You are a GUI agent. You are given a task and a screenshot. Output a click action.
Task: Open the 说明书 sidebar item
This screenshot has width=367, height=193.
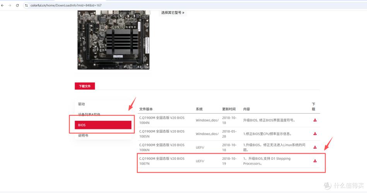click(x=83, y=135)
